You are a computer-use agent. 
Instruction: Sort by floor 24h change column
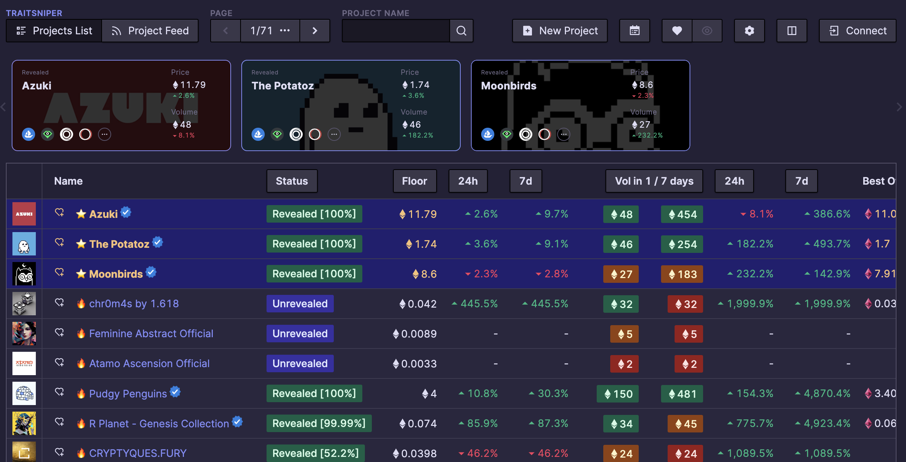tap(468, 181)
